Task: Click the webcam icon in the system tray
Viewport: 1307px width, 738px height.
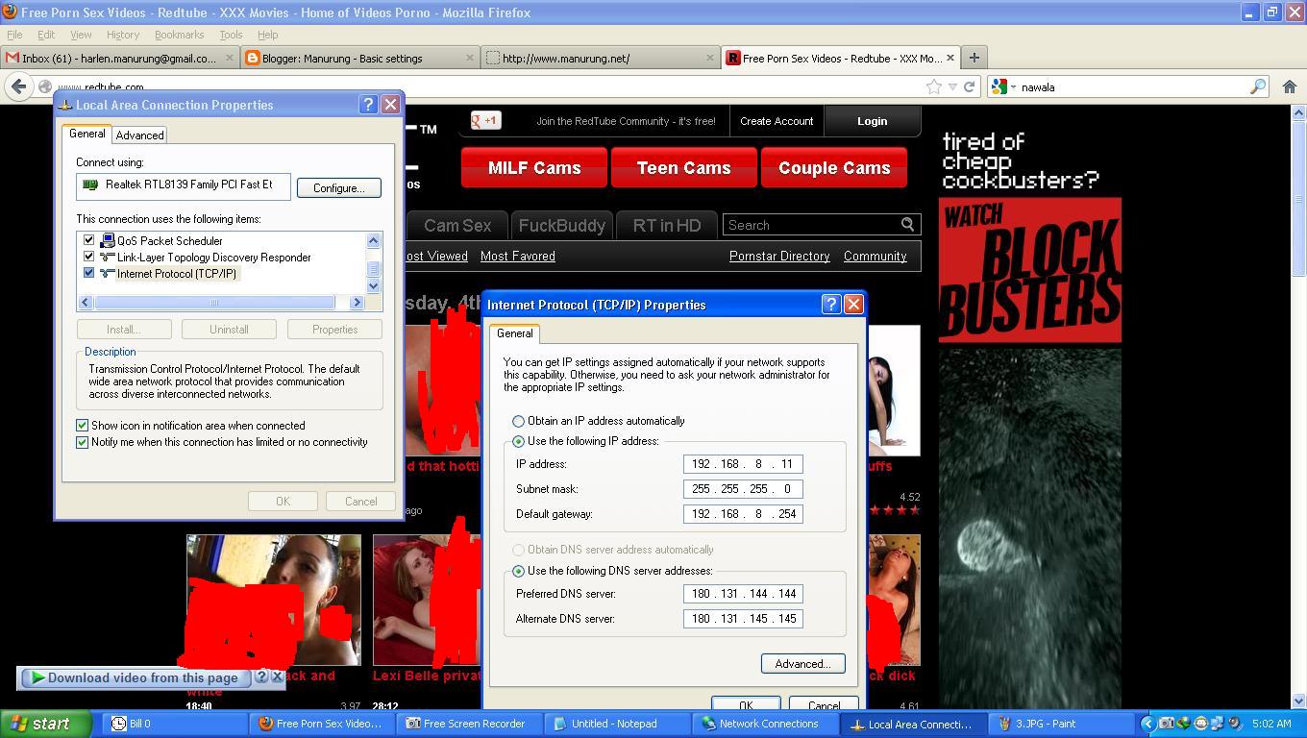Action: coord(1235,724)
